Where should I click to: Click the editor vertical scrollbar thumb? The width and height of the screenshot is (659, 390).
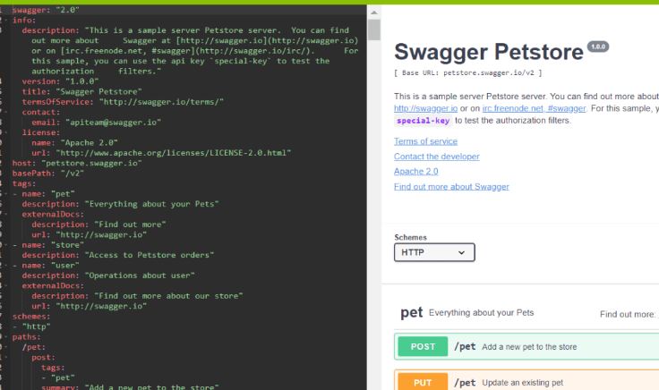pos(374,30)
